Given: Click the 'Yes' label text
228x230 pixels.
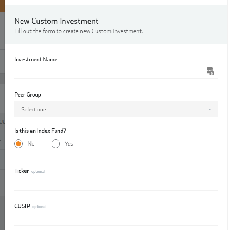Looking at the screenshot, I should point(69,144).
